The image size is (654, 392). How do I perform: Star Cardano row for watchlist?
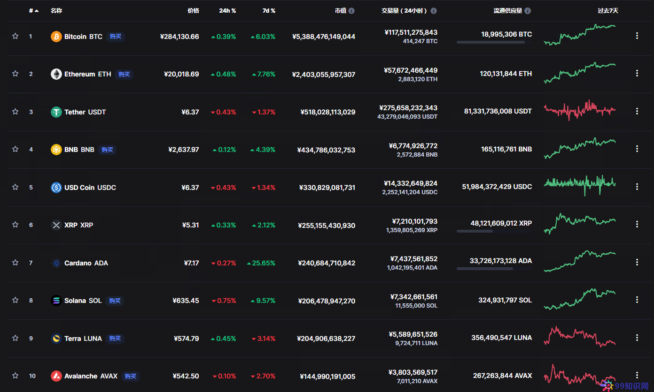pyautogui.click(x=15, y=263)
